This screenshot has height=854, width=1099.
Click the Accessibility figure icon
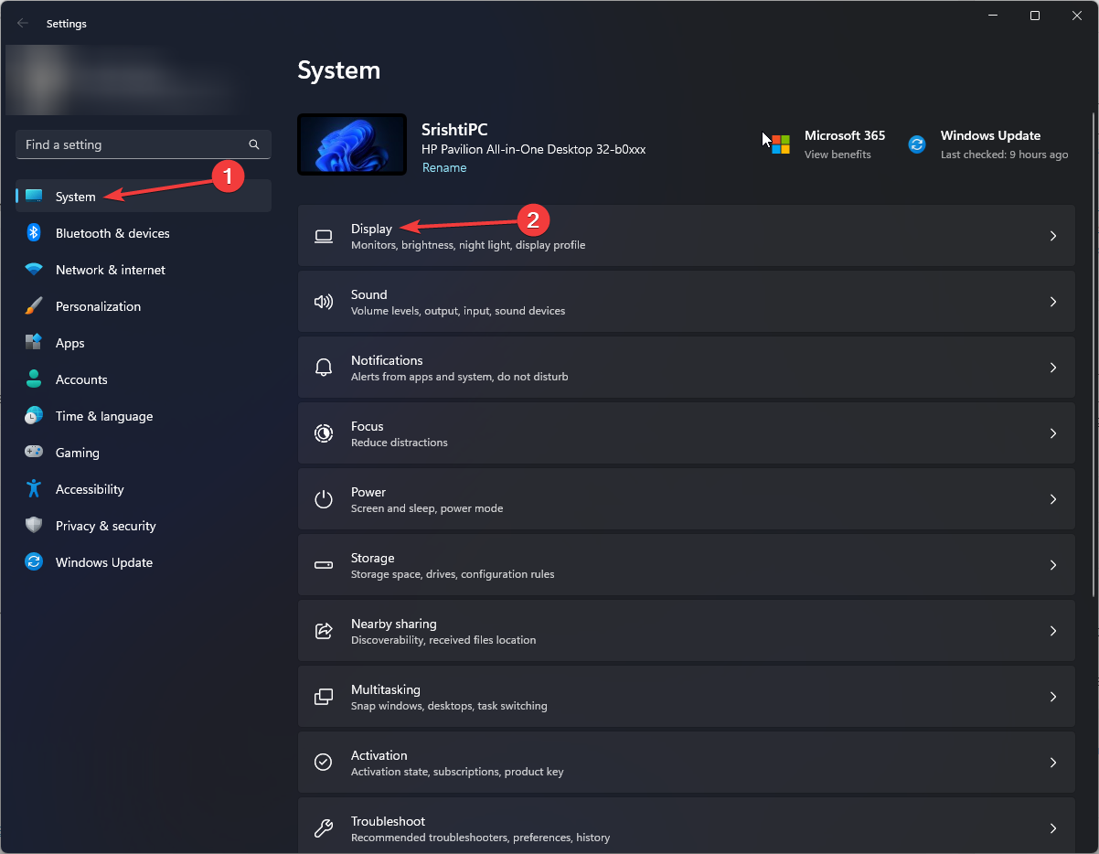coord(34,489)
